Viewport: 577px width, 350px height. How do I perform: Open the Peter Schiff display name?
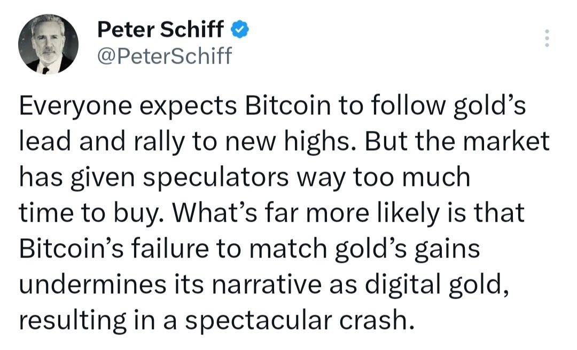click(160, 30)
